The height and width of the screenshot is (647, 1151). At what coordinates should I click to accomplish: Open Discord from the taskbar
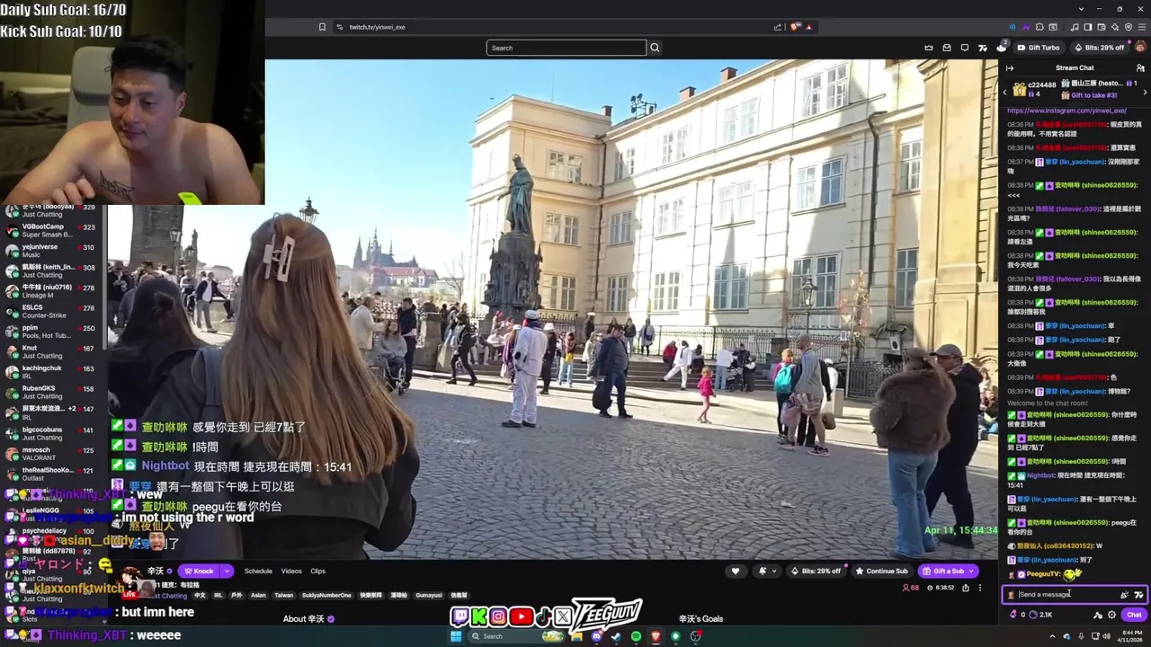[596, 636]
